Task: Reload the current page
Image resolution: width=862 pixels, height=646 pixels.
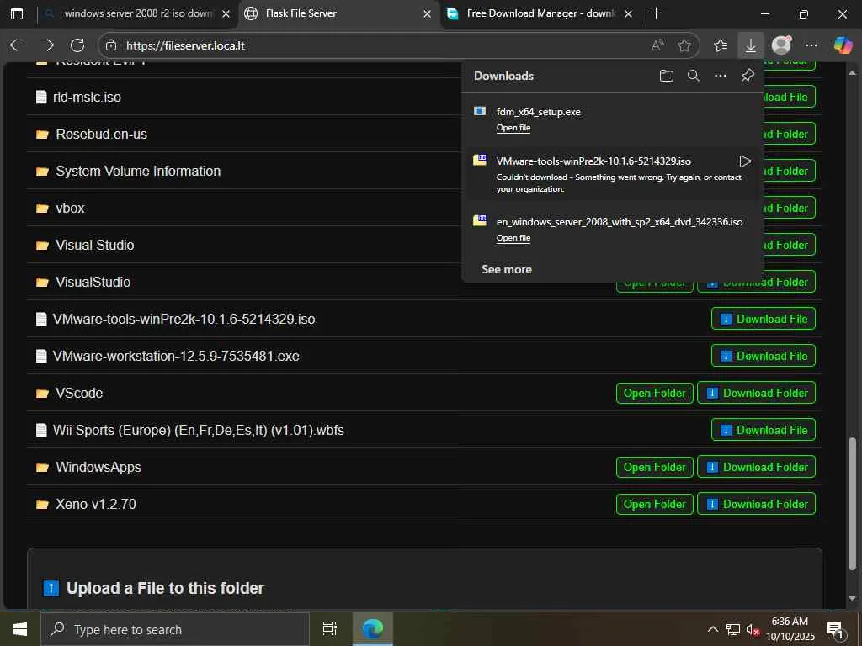Action: 77,45
